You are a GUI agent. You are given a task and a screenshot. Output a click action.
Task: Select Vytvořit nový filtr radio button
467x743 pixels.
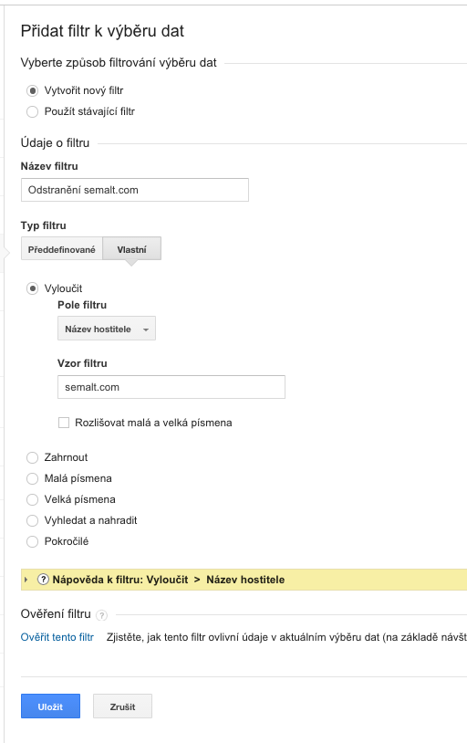(x=32, y=90)
